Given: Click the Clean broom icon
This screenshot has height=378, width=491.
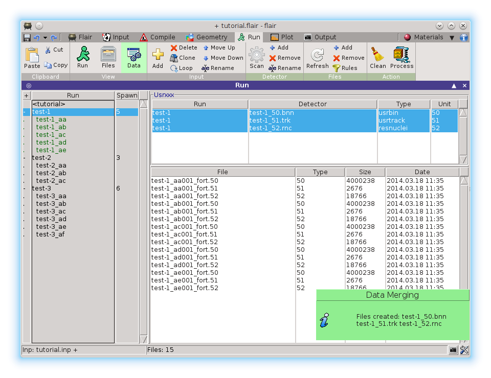Looking at the screenshot, I should click(x=377, y=56).
